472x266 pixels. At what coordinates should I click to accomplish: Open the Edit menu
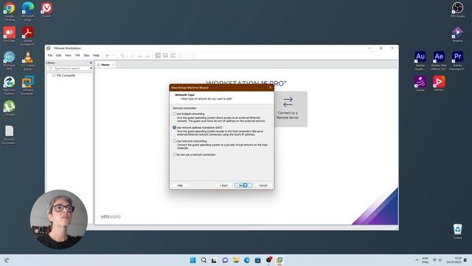point(59,55)
